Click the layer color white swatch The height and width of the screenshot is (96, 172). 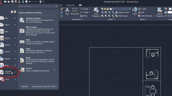click(111, 9)
